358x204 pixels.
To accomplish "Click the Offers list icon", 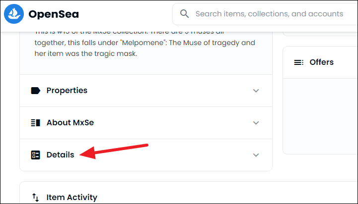I will pos(298,62).
